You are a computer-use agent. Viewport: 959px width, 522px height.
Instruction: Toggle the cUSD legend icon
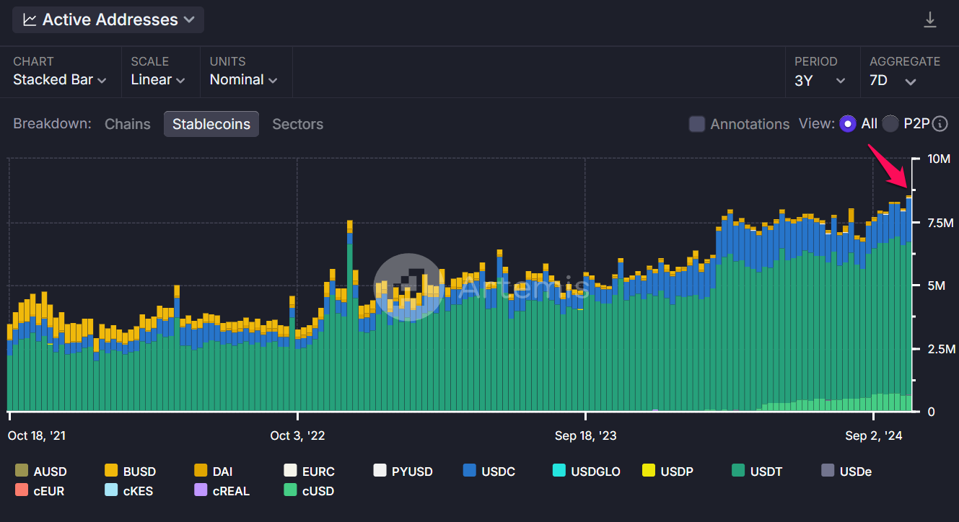click(x=290, y=491)
